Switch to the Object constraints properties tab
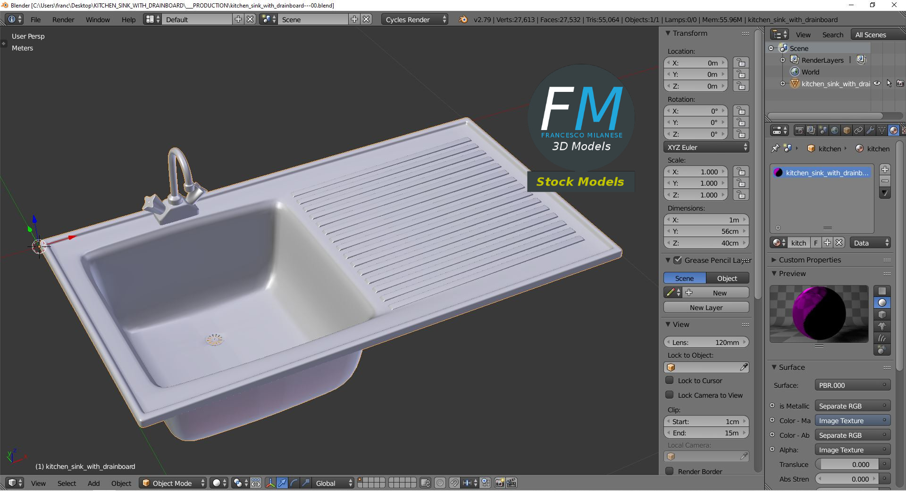Screen dimensions: 906x491 858,130
